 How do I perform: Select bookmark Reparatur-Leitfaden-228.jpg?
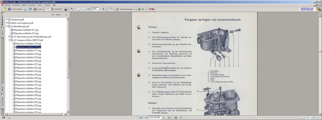click(29, 88)
